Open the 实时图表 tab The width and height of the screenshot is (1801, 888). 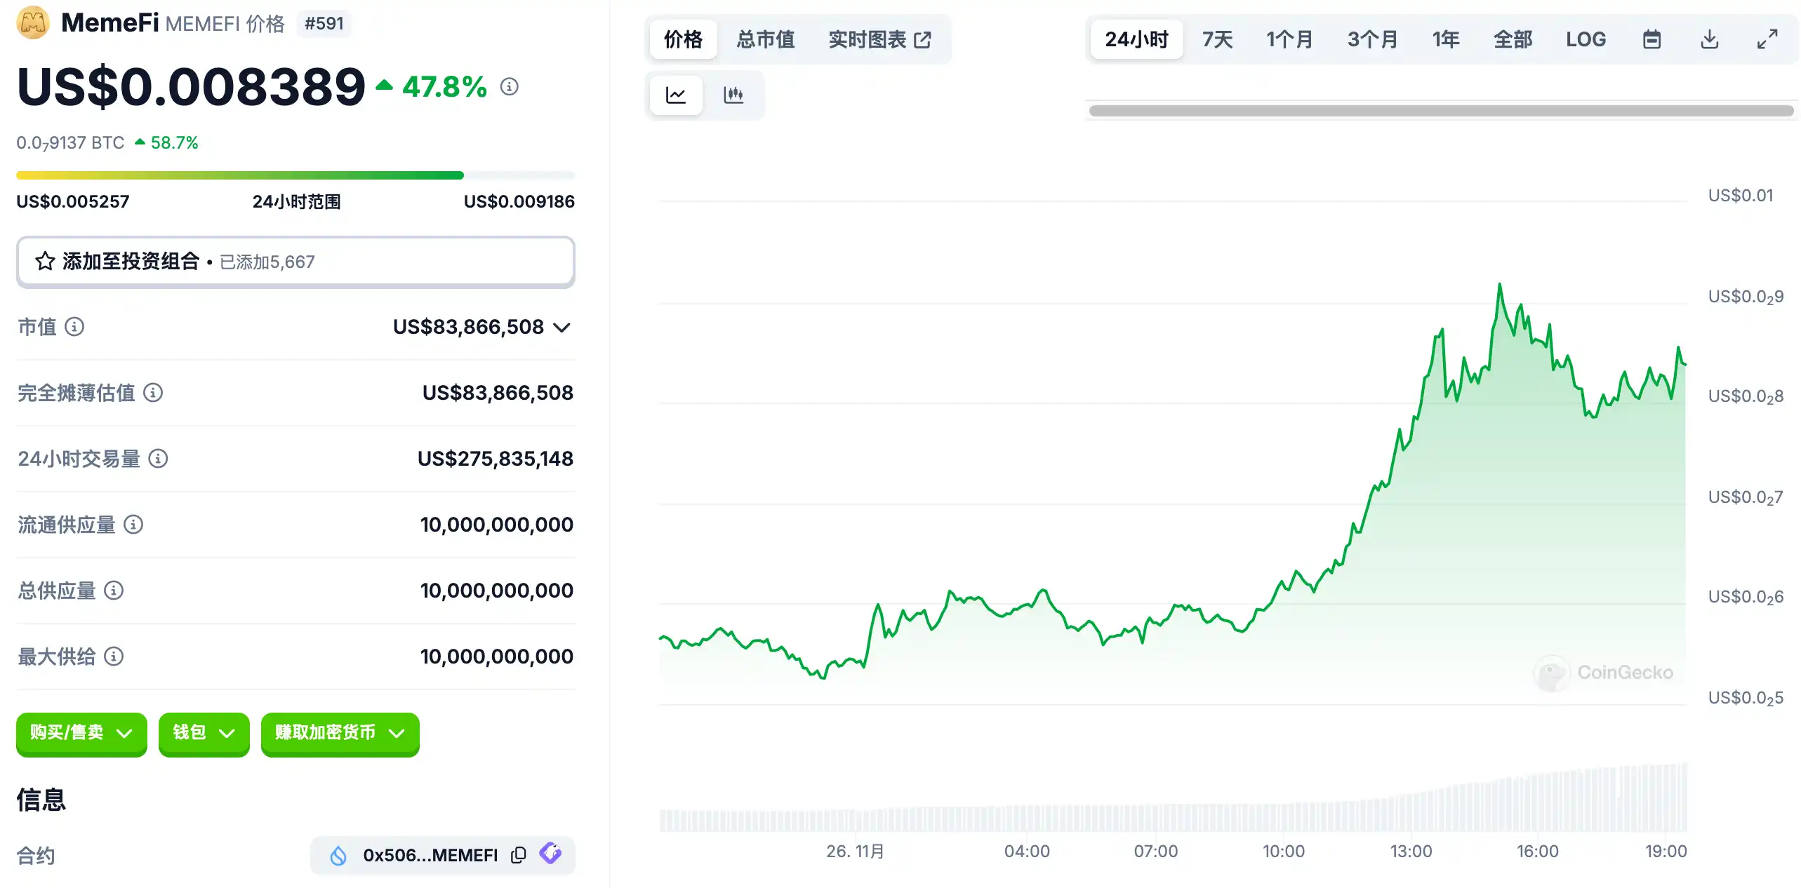(879, 39)
